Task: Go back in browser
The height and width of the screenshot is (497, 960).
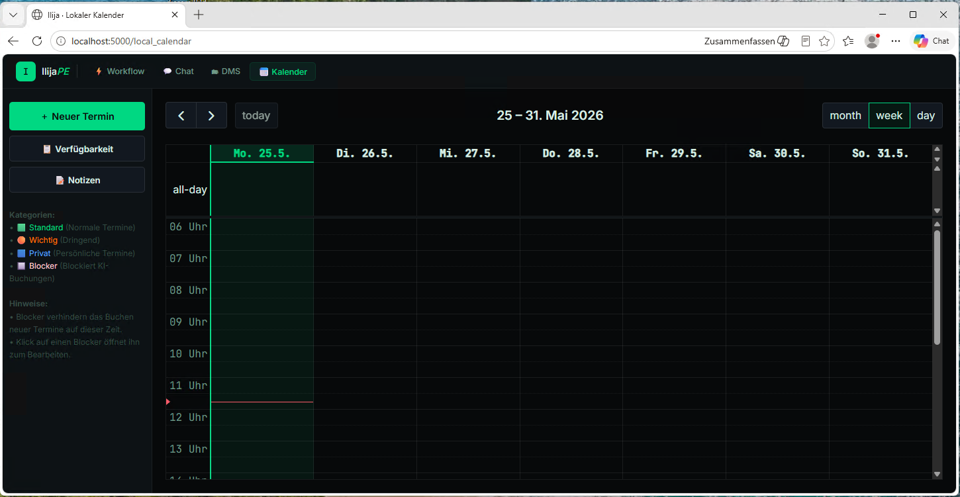Action: [x=13, y=41]
